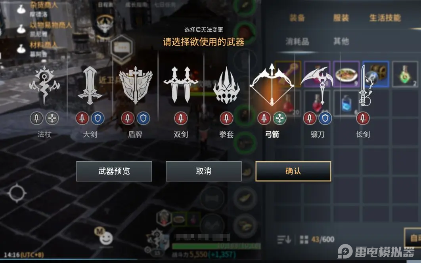Choose the 大剑 greatsword weapon icon
Viewport: 421px width, 263px height.
(x=90, y=85)
